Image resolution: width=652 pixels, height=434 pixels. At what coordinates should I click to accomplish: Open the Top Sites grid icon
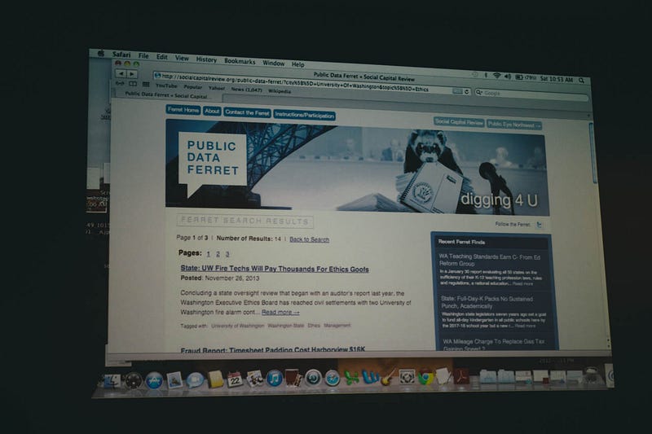(146, 85)
